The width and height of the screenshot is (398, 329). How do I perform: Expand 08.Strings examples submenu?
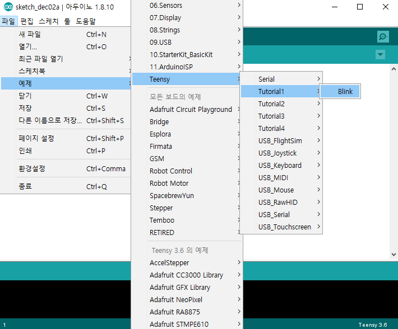tap(187, 30)
